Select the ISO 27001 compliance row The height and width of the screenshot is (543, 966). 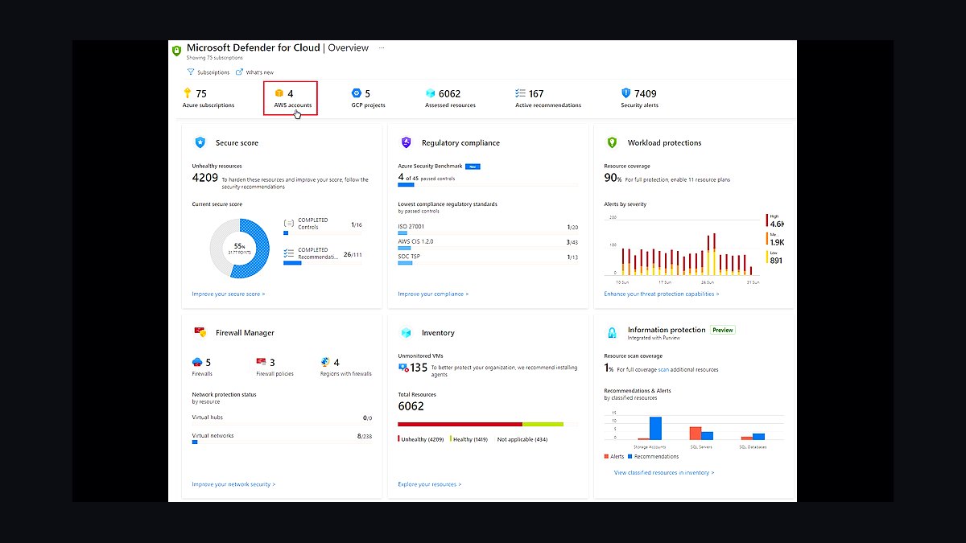pyautogui.click(x=488, y=229)
